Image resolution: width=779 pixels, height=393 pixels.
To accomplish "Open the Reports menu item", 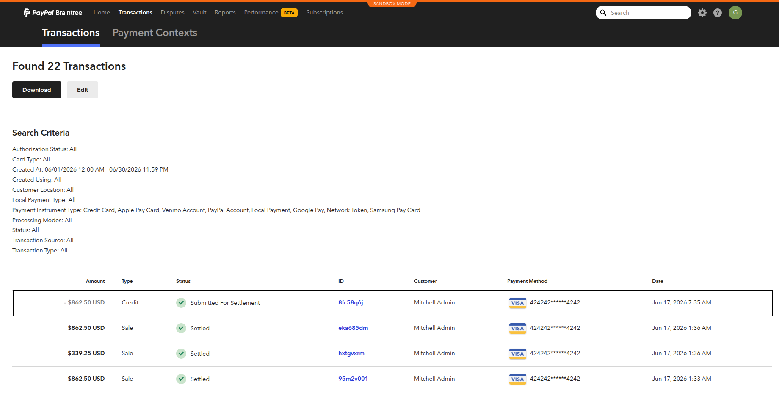I will coord(225,12).
